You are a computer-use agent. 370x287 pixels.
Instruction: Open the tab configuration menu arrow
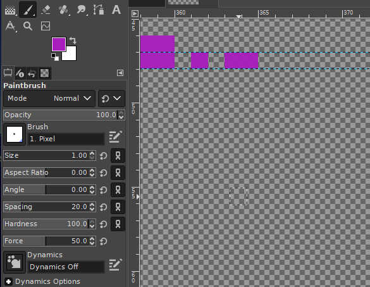coord(120,73)
